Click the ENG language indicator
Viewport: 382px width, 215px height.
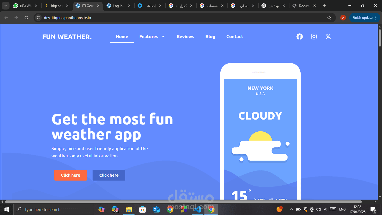[342, 209]
